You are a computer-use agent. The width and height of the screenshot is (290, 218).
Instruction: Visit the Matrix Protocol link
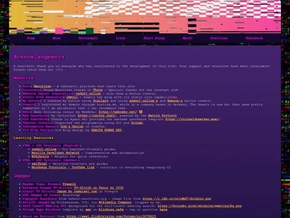click(x=162, y=116)
